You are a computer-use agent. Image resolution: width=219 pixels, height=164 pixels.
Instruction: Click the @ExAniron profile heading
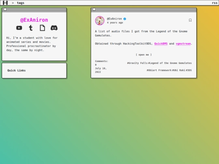click(x=34, y=20)
